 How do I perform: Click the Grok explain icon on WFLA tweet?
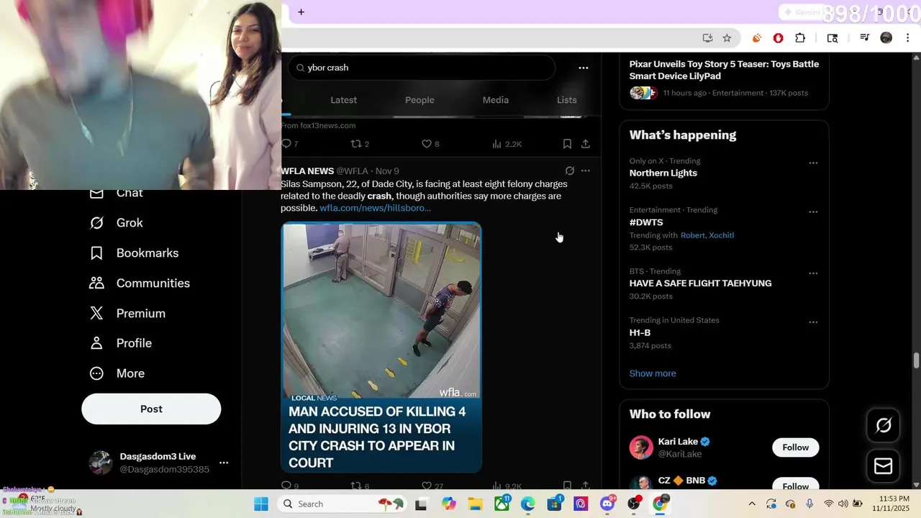(570, 171)
